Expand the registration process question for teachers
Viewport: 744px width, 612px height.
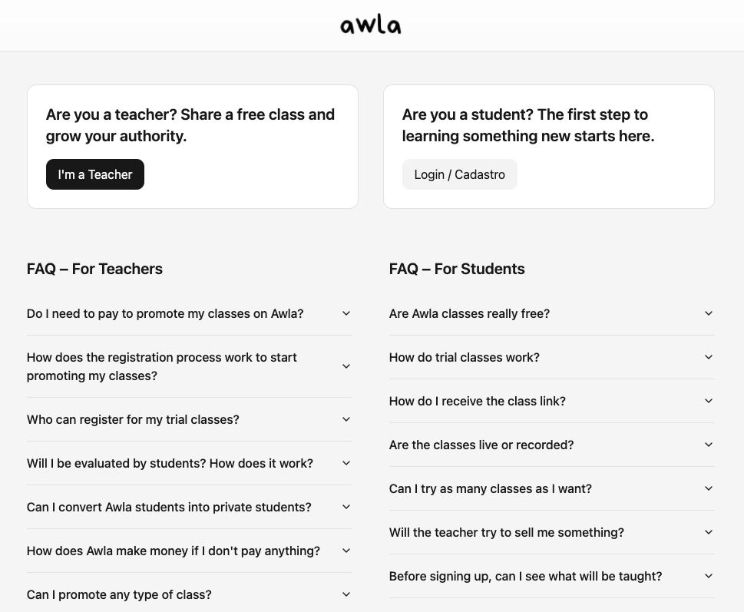pos(161,366)
